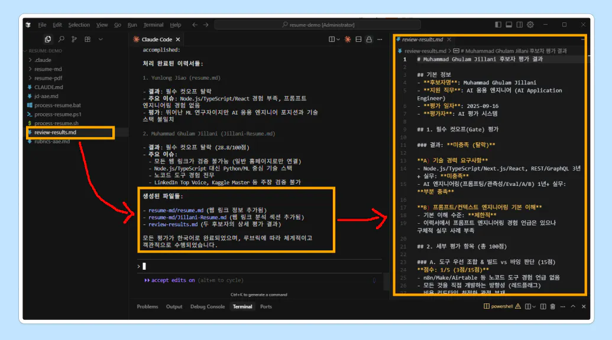Select the review-results.md editor tab
Viewport: 612px width, 340px height.
422,40
